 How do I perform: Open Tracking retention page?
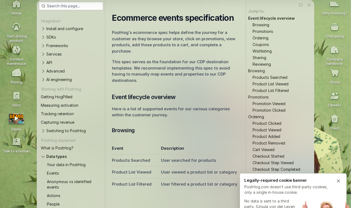57,114
